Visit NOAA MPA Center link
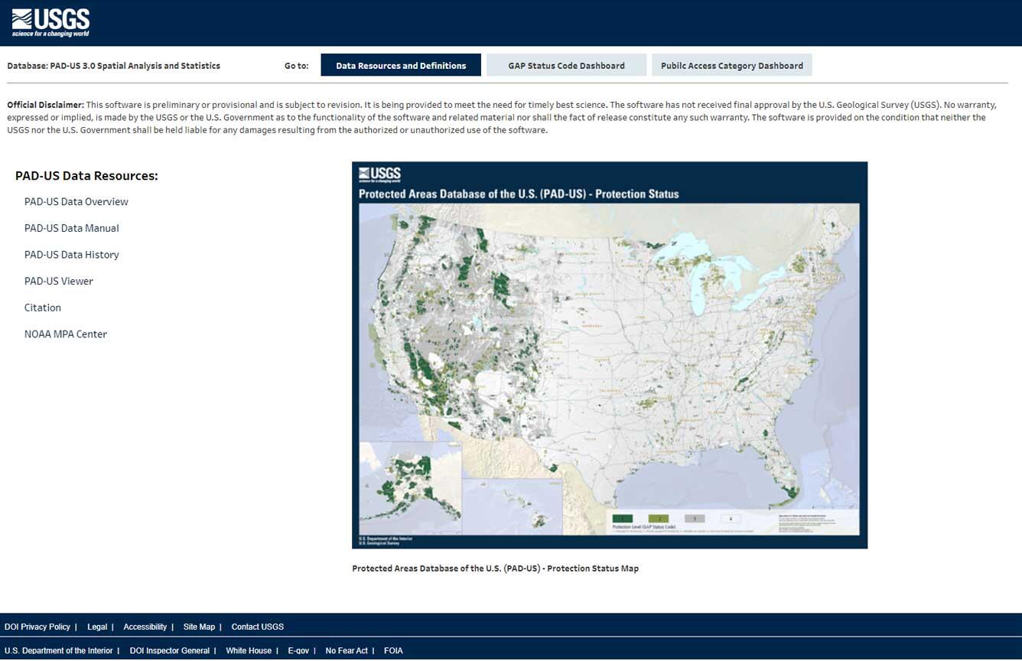 click(x=66, y=334)
